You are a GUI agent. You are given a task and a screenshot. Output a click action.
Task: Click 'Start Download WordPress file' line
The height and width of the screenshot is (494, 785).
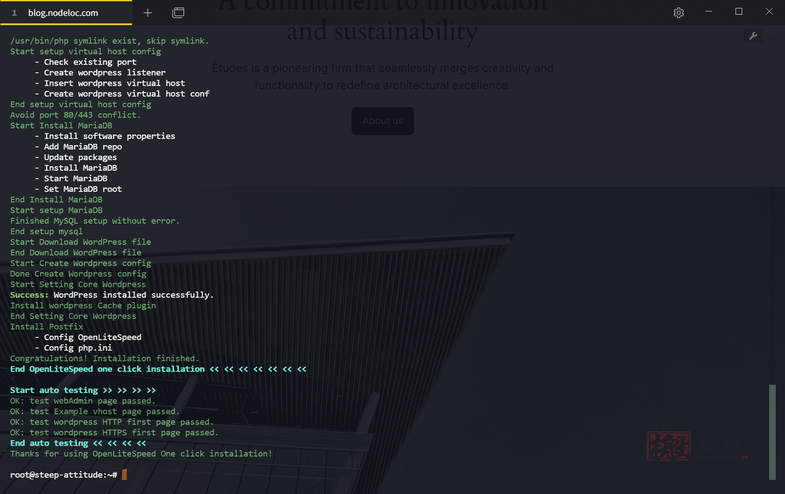pyautogui.click(x=80, y=242)
